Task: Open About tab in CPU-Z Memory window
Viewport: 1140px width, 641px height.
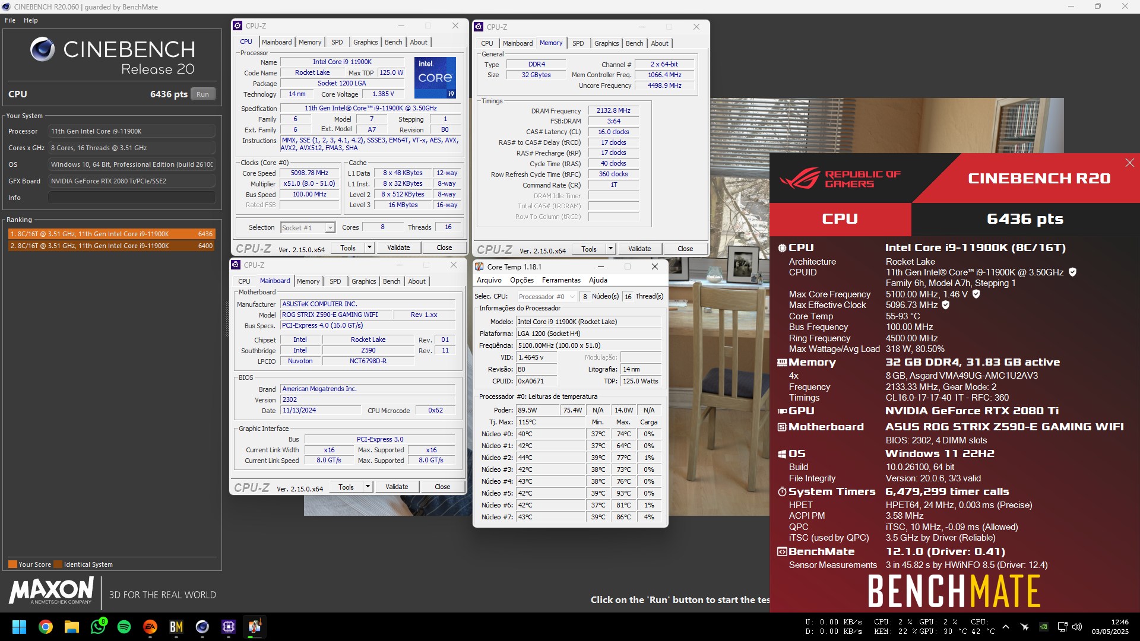Action: point(660,43)
